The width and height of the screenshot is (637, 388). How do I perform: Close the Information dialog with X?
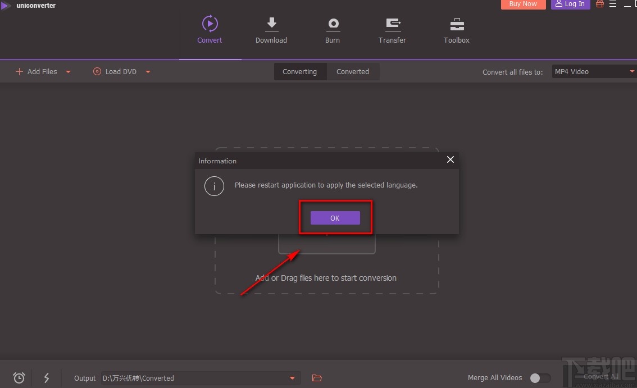coord(450,159)
